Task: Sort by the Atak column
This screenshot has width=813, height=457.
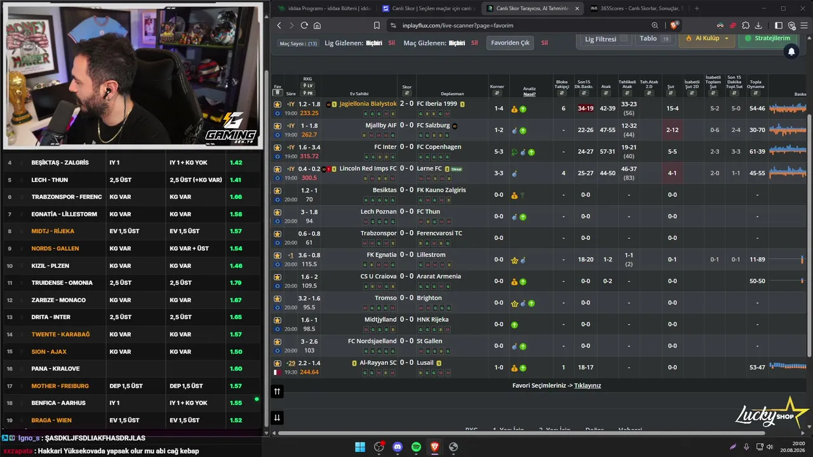Action: (606, 93)
